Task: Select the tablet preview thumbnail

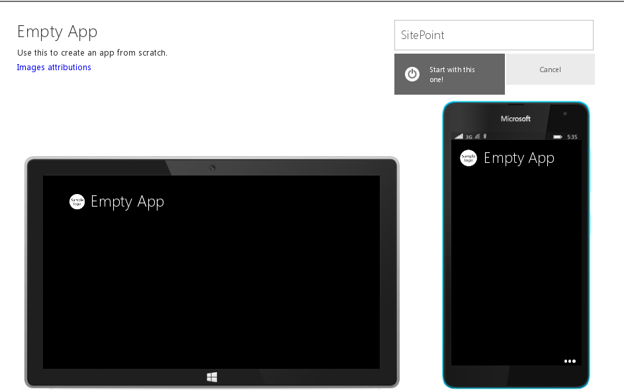Action: coord(211,271)
